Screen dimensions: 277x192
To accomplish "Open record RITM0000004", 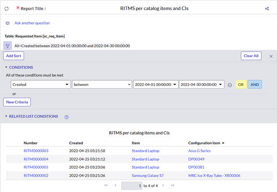I will coord(36,159).
